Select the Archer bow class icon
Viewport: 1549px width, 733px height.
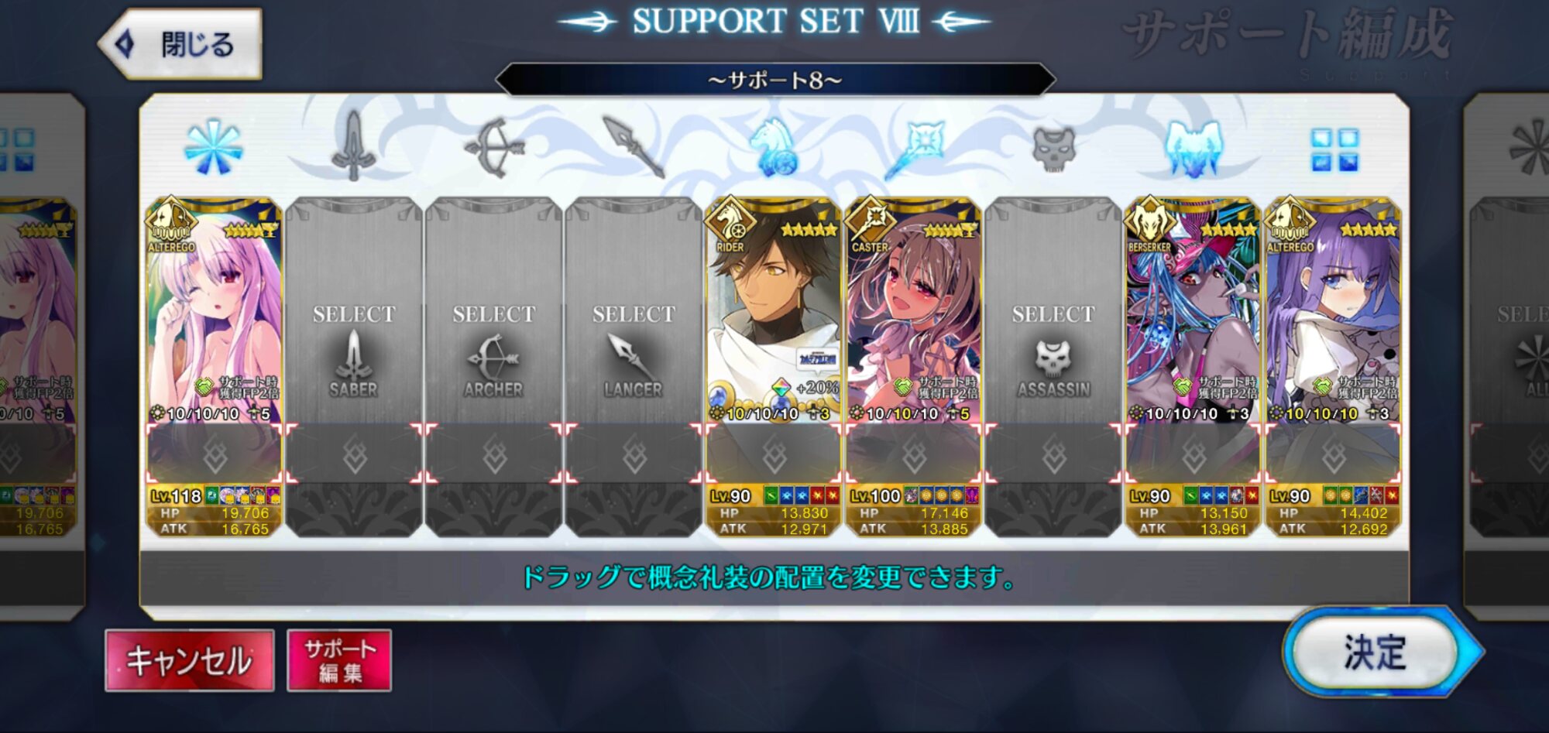click(x=493, y=147)
